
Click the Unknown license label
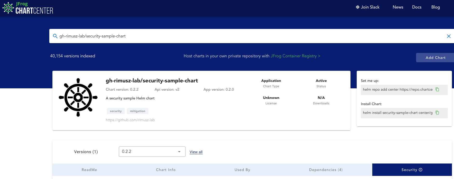click(271, 98)
